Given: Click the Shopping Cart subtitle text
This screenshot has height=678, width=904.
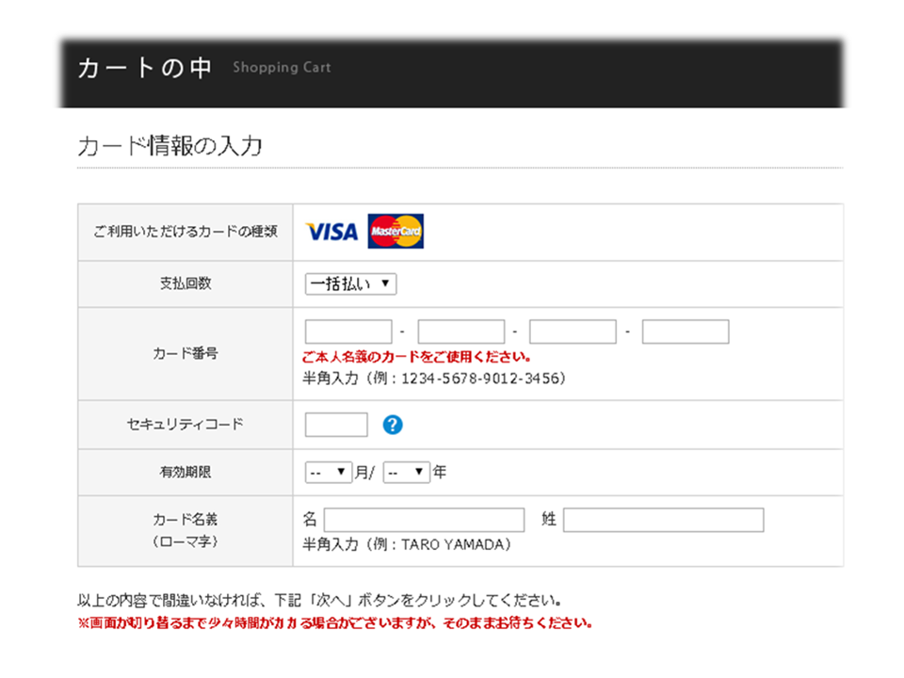Looking at the screenshot, I should click(282, 68).
